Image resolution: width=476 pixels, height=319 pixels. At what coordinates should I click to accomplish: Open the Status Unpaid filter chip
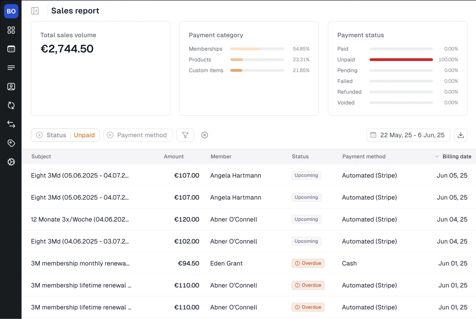coord(65,135)
